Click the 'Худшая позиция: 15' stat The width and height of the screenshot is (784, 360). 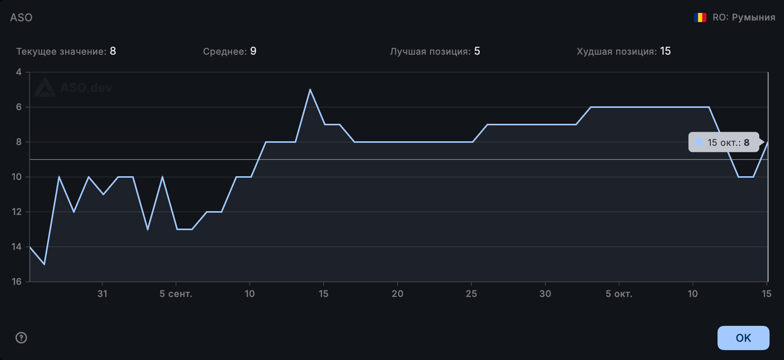click(623, 51)
